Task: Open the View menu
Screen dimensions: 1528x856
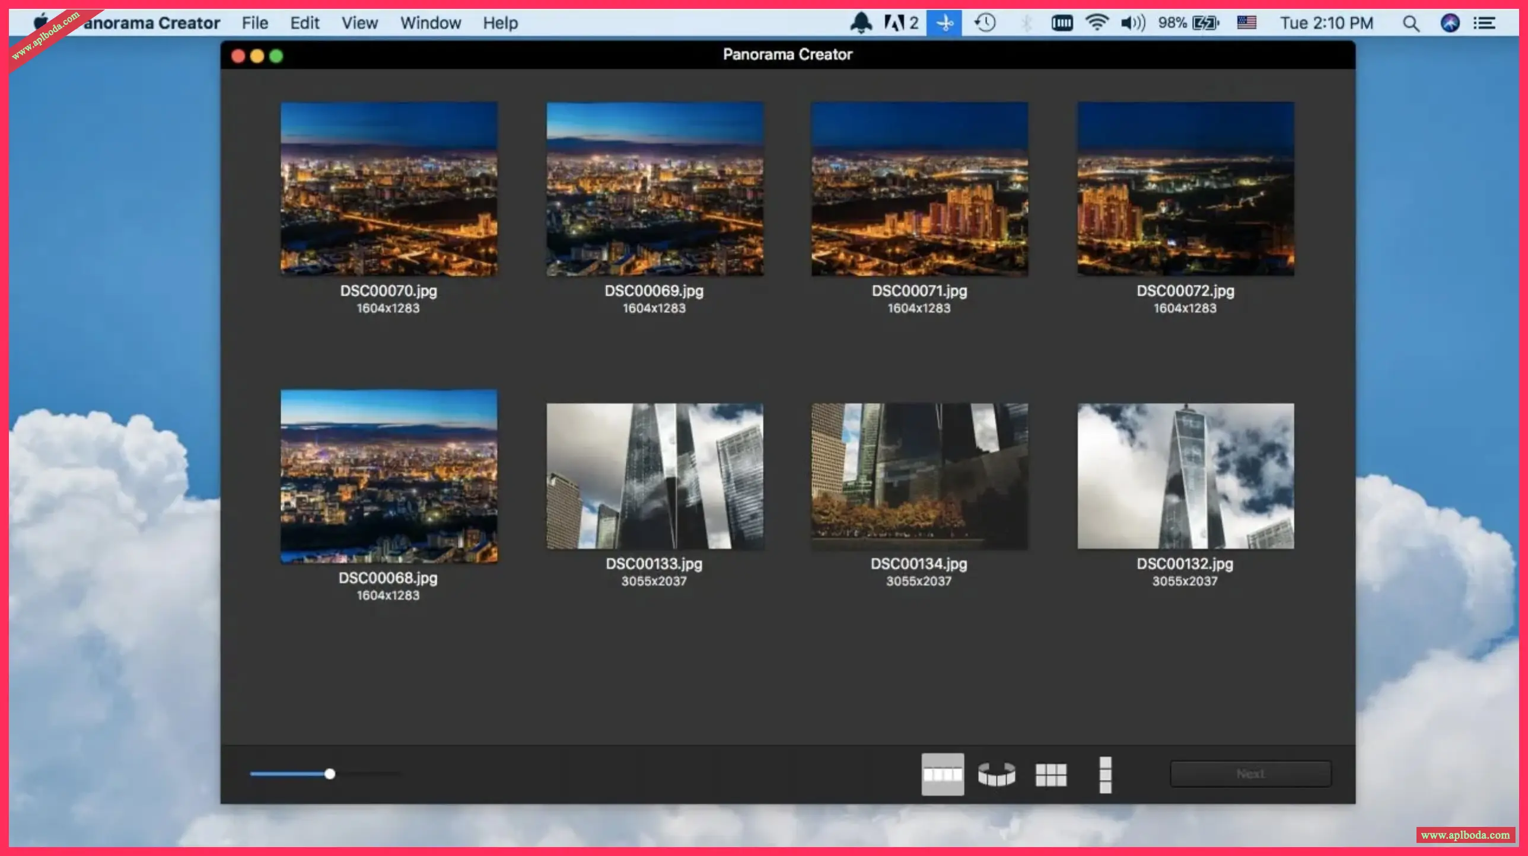Action: 359,23
